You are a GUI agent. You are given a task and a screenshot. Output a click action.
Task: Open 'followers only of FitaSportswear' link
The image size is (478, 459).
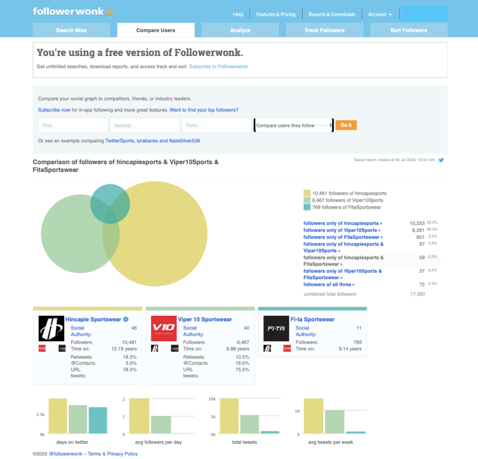click(343, 237)
